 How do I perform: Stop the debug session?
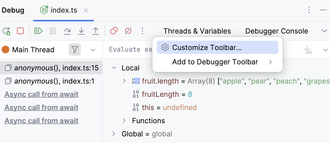coord(20,31)
